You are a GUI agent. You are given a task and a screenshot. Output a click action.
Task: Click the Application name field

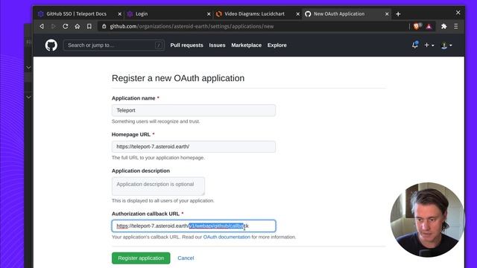tap(194, 110)
